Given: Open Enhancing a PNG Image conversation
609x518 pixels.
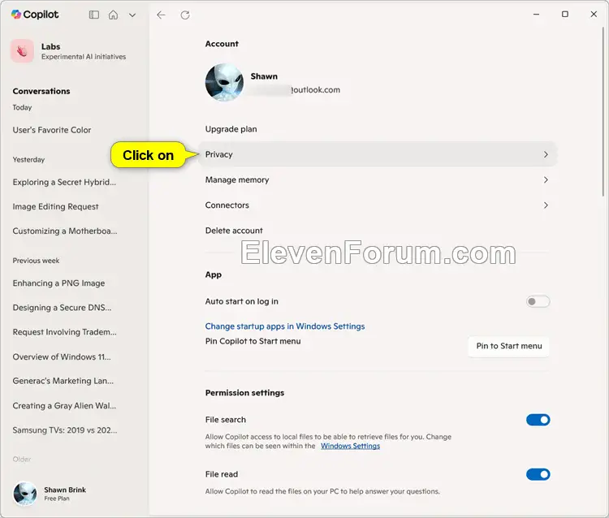Looking at the screenshot, I should [x=58, y=283].
